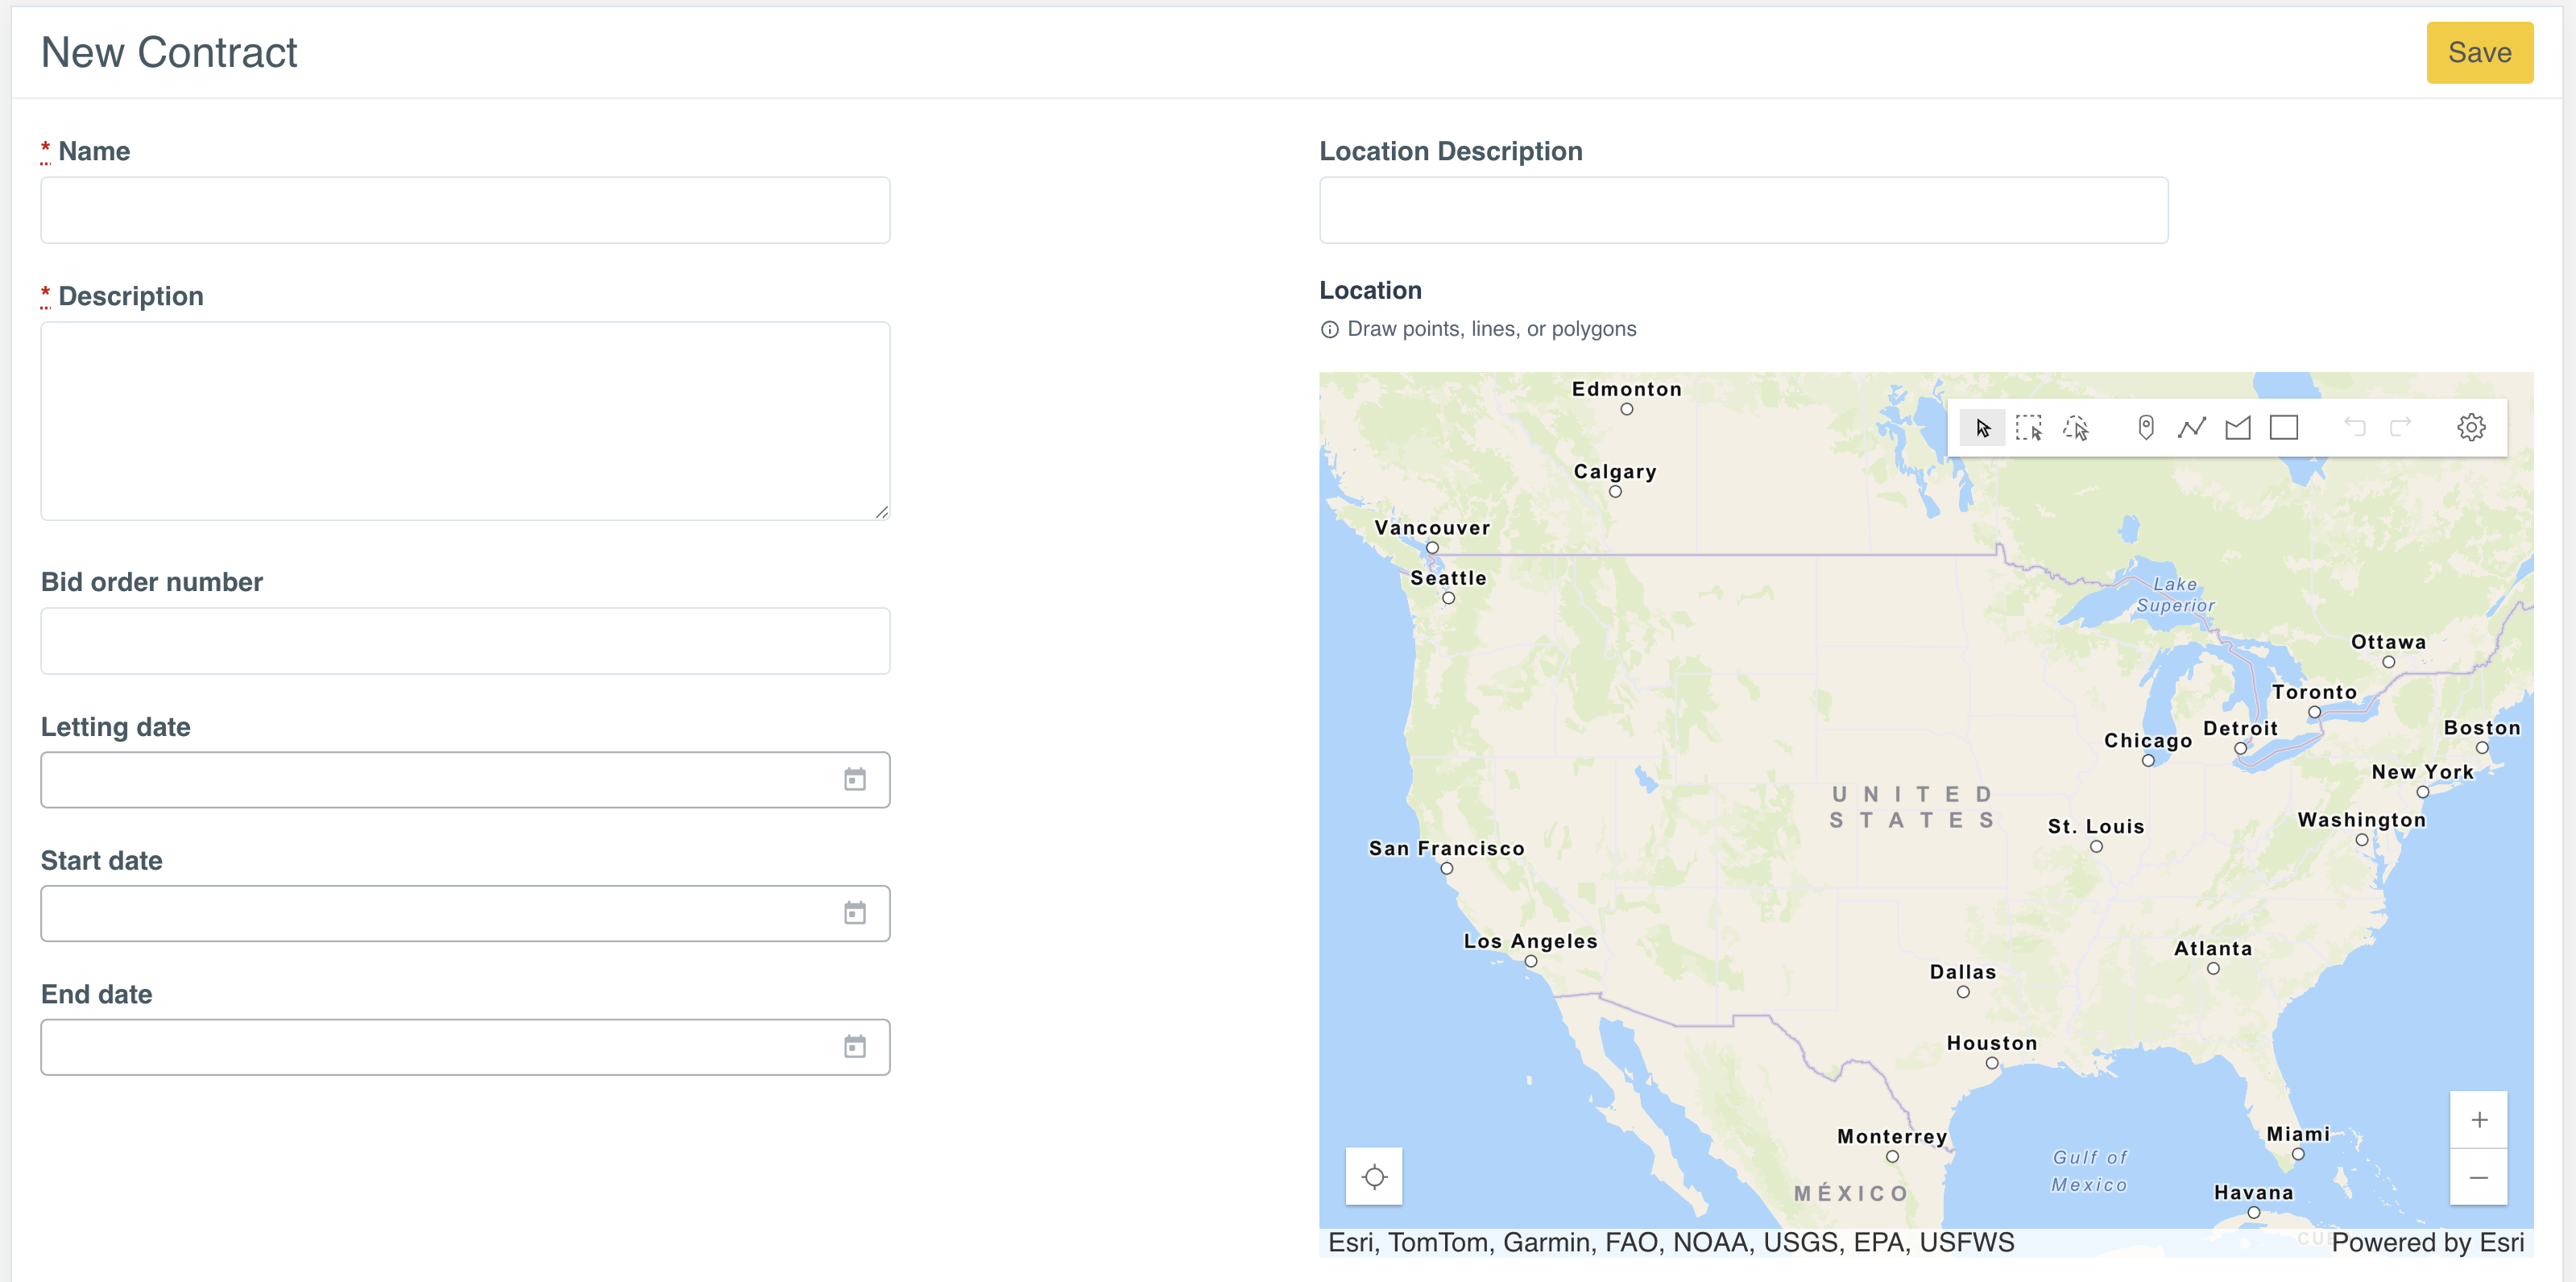
Task: Click the New York label on map
Action: [2422, 772]
